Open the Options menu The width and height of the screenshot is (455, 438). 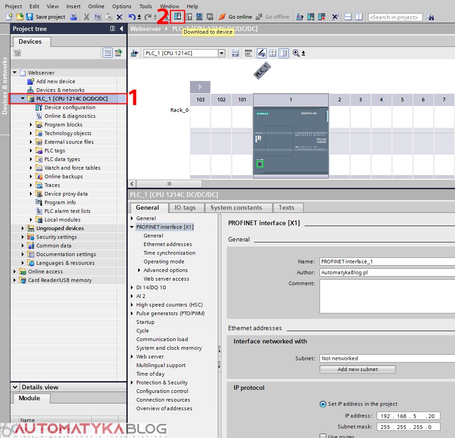click(121, 6)
